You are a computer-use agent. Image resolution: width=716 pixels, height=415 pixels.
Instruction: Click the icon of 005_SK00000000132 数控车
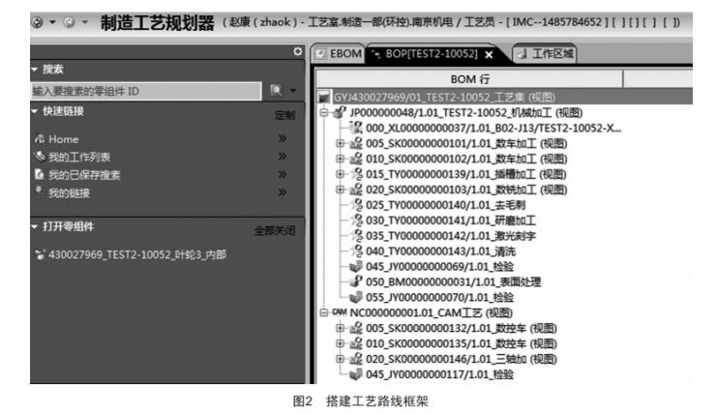pyautogui.click(x=356, y=328)
